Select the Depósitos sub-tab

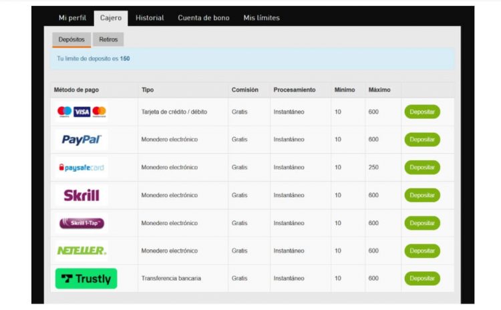(71, 39)
